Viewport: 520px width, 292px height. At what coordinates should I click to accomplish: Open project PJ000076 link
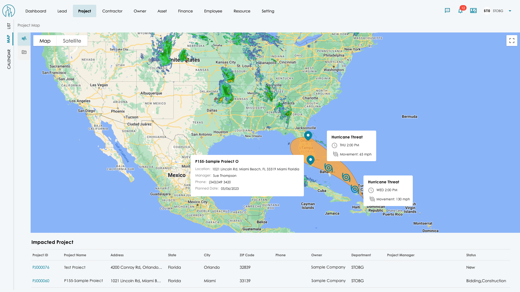(41, 267)
